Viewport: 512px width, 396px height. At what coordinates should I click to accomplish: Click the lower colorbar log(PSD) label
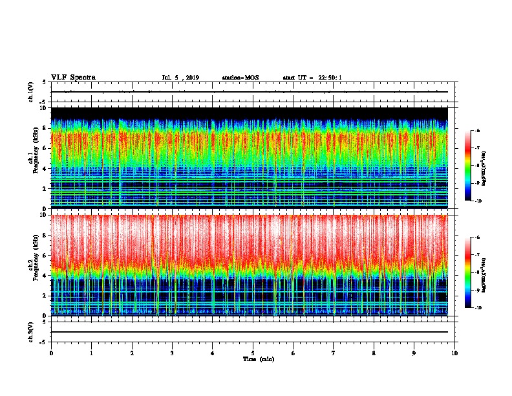pyautogui.click(x=484, y=275)
